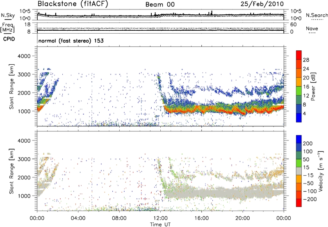Click the '-50' Velocity colorbar tick label
Viewport: 328px width, 227px height.
pyautogui.click(x=308, y=183)
